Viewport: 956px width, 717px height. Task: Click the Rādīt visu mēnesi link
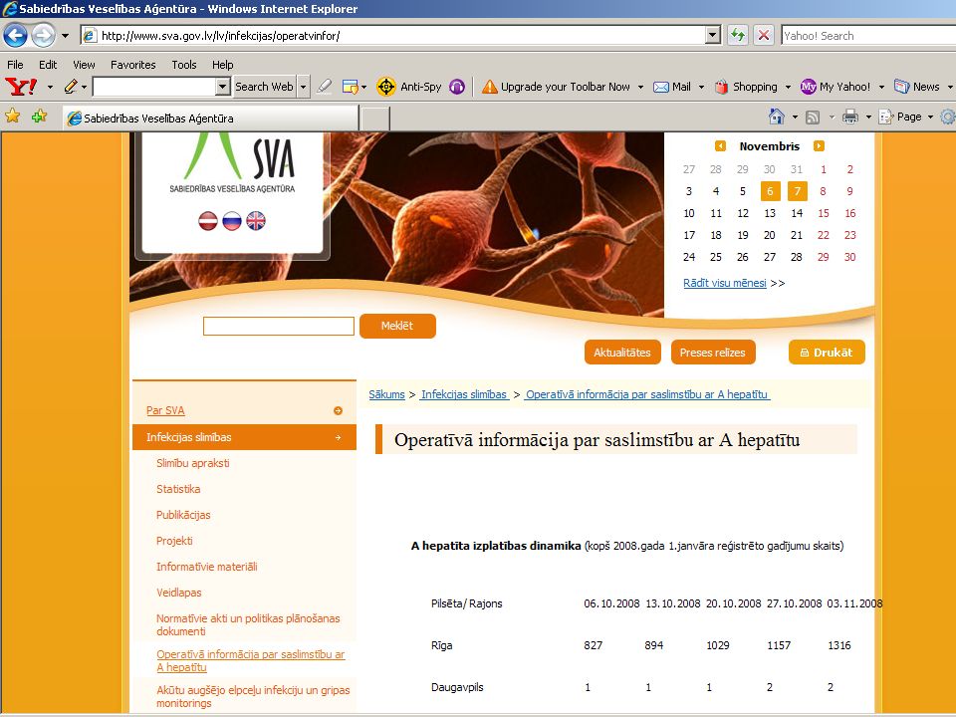pyautogui.click(x=724, y=283)
